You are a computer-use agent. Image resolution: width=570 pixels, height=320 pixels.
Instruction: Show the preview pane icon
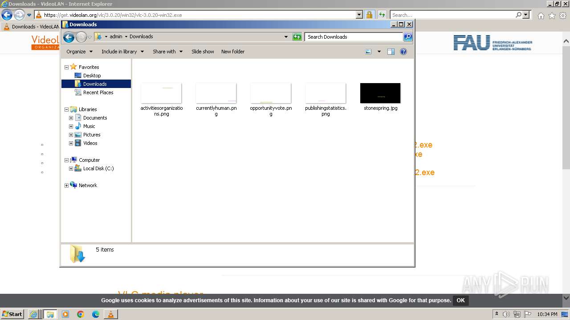[x=391, y=52]
